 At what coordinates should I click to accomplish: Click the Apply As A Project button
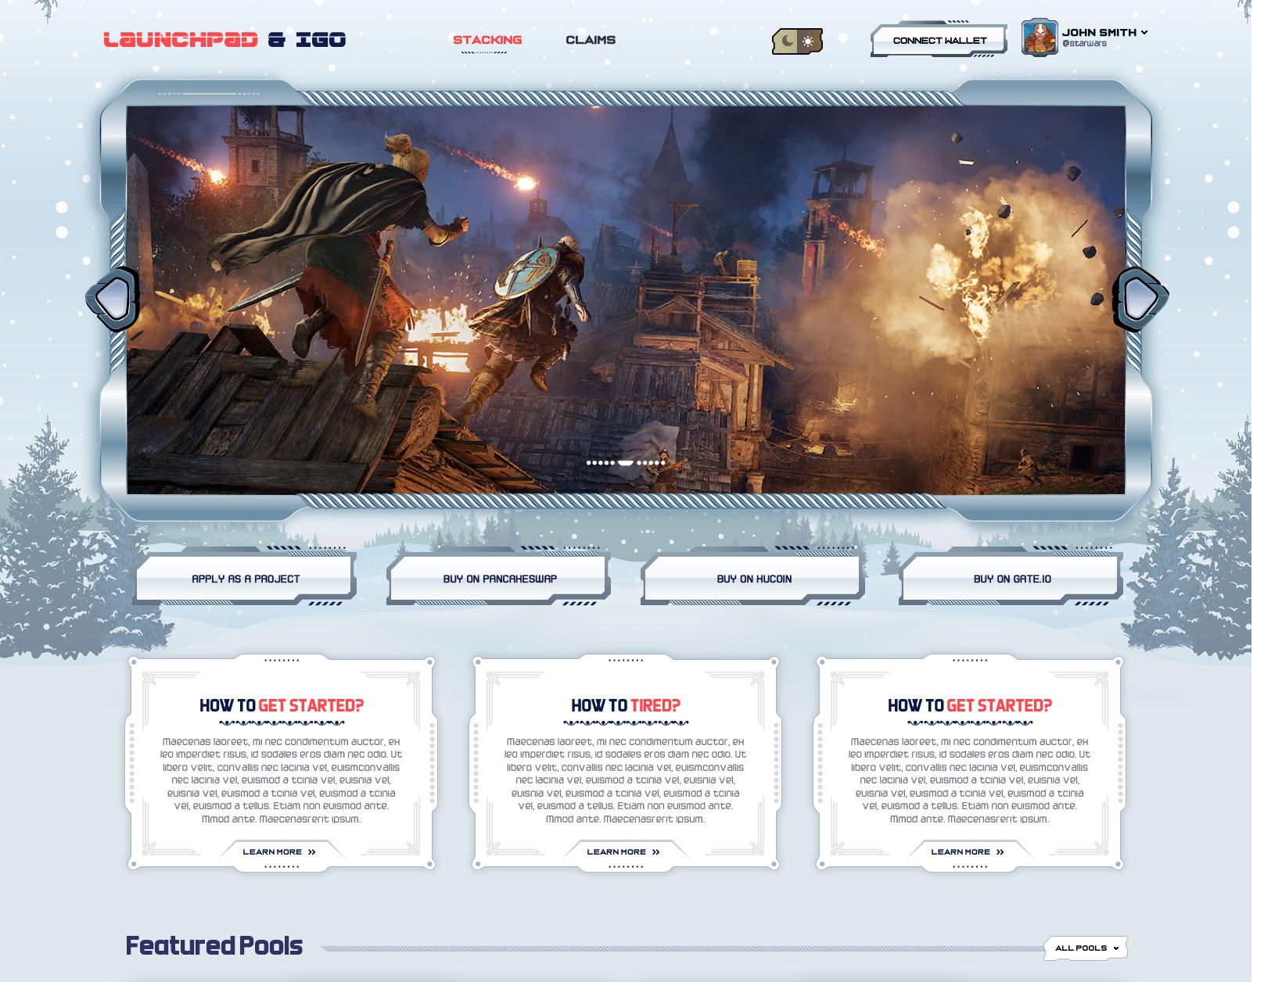(x=246, y=579)
